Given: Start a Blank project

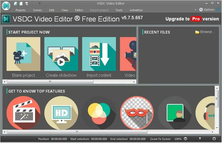Looking at the screenshot, I should tap(23, 54).
